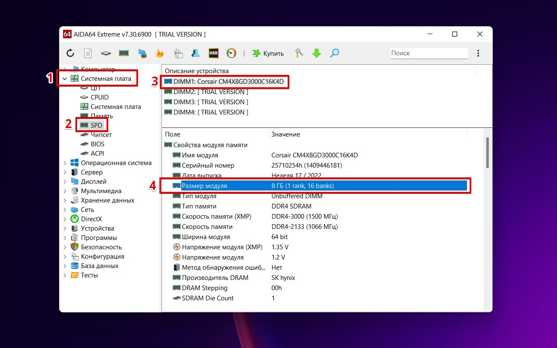557x348 pixels.
Task: Click the AIDA64 logo in the title bar
Action: [x=67, y=34]
